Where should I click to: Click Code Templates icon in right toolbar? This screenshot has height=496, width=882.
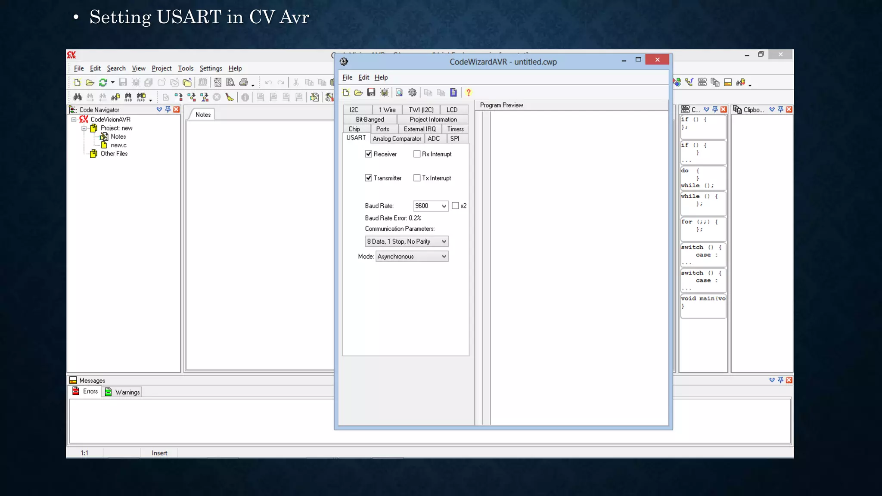click(x=702, y=82)
